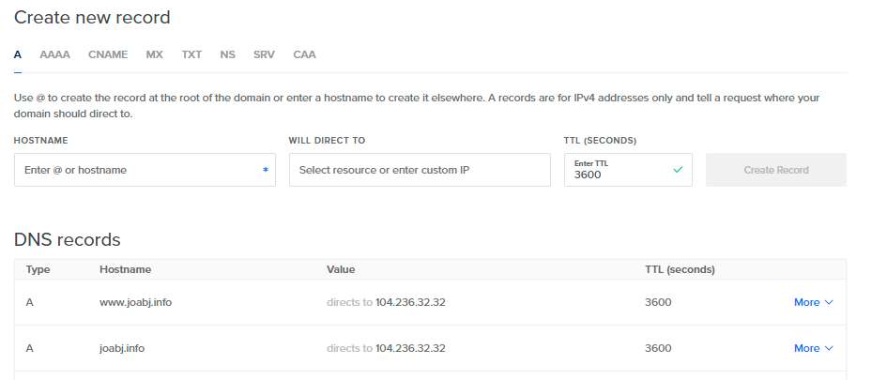
Task: Click the blue asterisk in hostname field
Action: coord(266,170)
